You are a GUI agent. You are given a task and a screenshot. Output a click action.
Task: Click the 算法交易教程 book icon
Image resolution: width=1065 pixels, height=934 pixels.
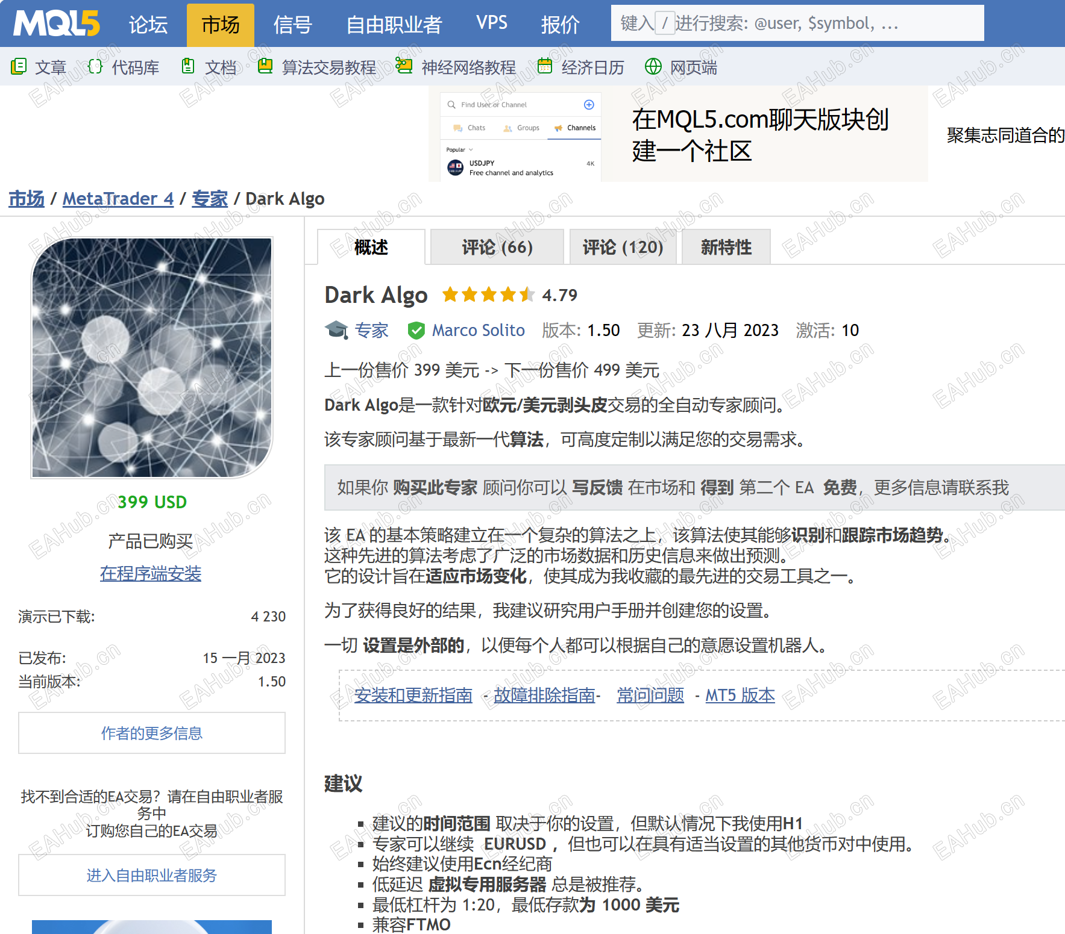265,66
